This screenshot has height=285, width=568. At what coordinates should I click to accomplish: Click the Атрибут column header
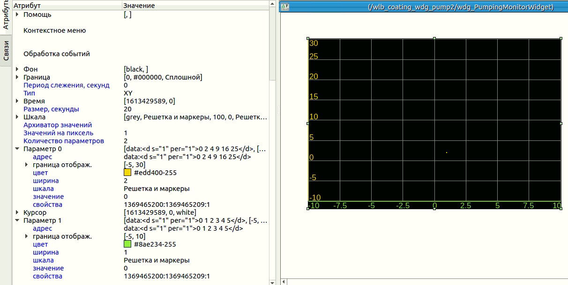coord(27,6)
